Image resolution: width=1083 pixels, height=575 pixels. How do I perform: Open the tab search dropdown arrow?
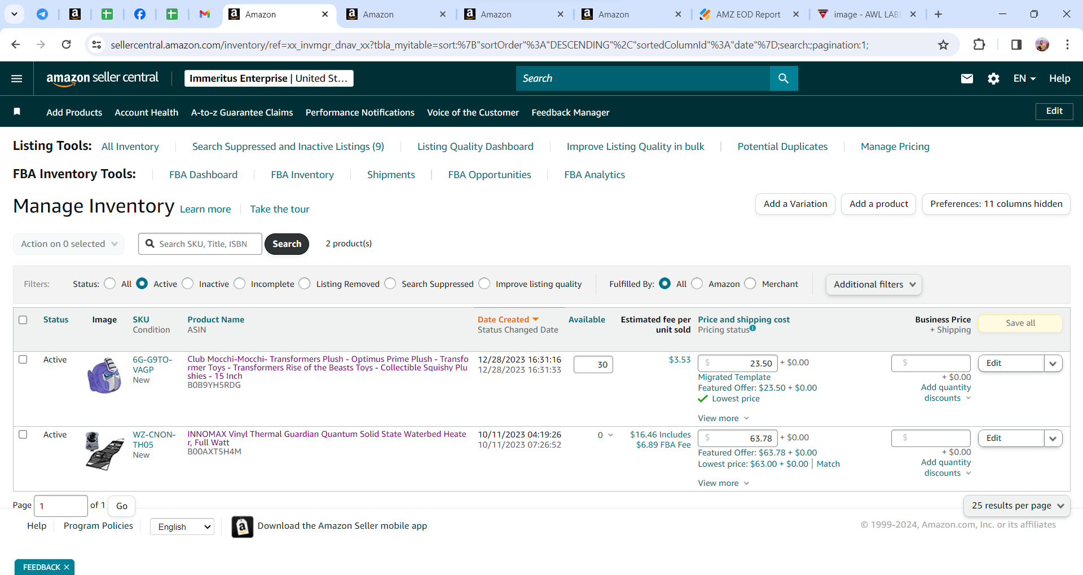coord(14,14)
